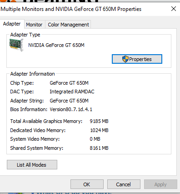Close the adapter properties dialog
This screenshot has width=180, height=194.
174,9
